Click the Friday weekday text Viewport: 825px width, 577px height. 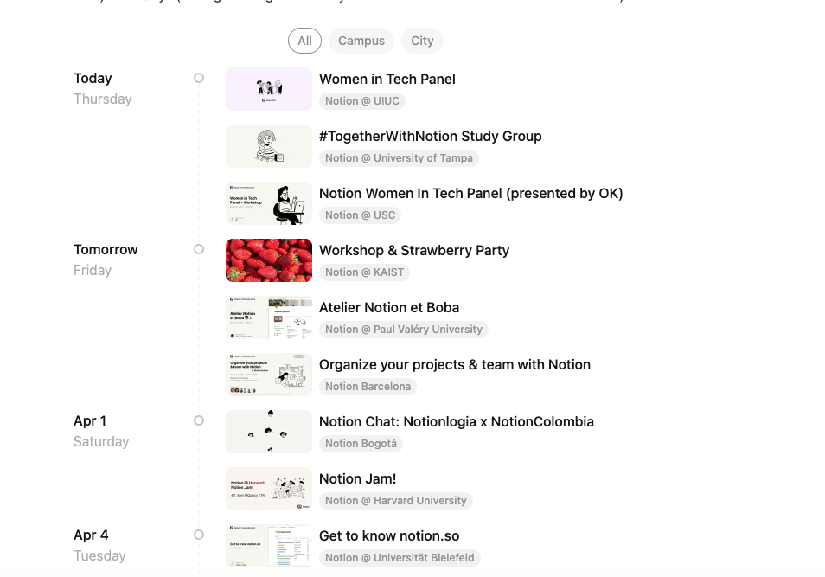(x=93, y=271)
